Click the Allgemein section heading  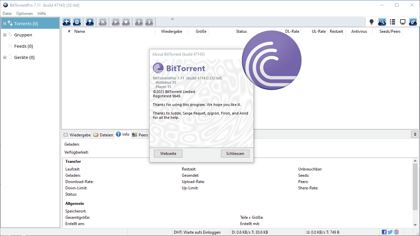click(x=75, y=204)
